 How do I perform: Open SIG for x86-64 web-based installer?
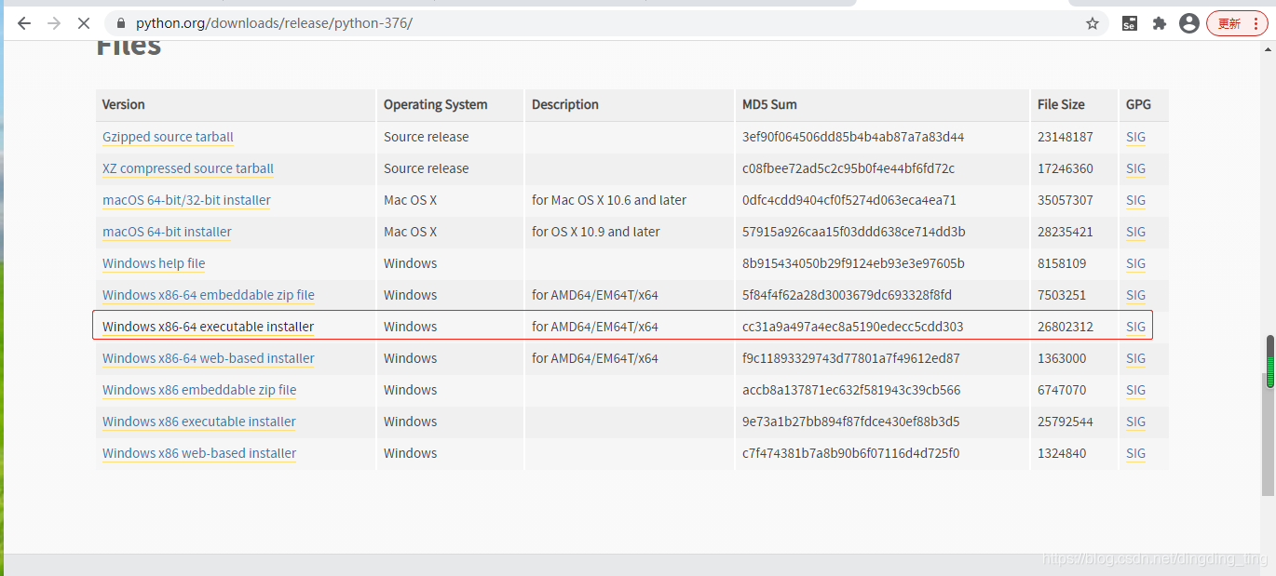1135,358
